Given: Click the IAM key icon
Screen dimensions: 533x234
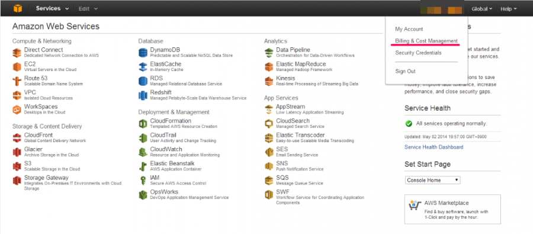Looking at the screenshot, I should click(143, 180).
